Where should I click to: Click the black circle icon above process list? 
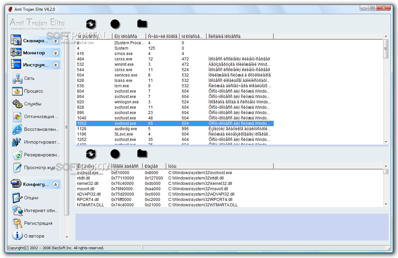(x=115, y=24)
